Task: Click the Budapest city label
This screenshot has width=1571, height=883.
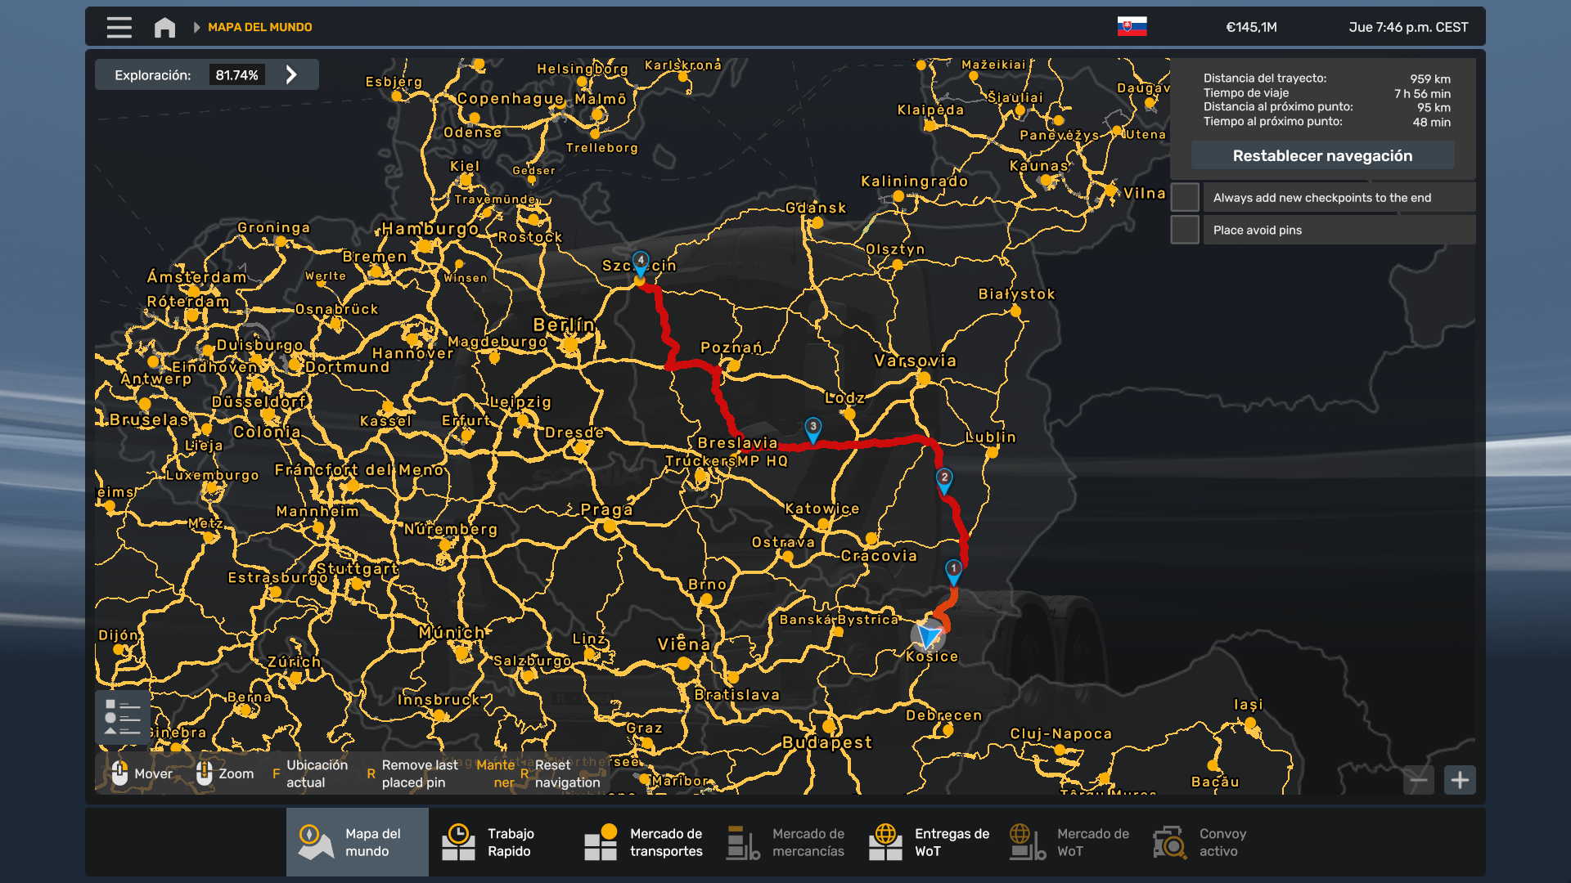Action: coord(827,742)
